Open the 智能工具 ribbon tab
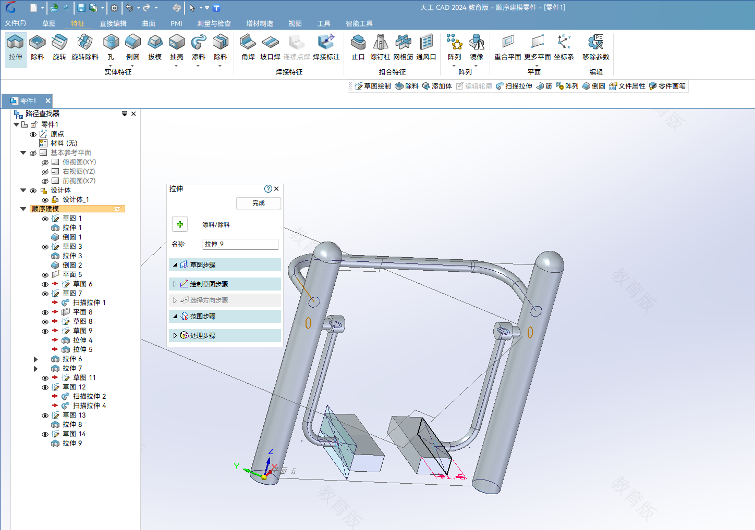 (x=359, y=23)
